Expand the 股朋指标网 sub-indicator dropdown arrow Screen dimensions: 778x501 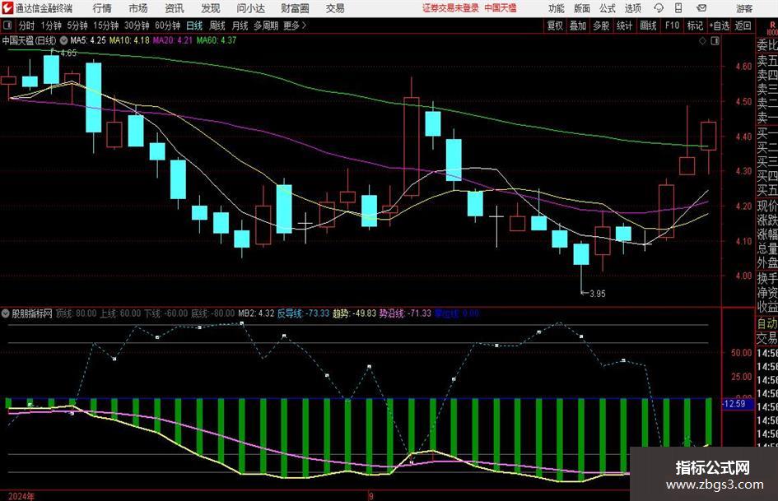6,313
